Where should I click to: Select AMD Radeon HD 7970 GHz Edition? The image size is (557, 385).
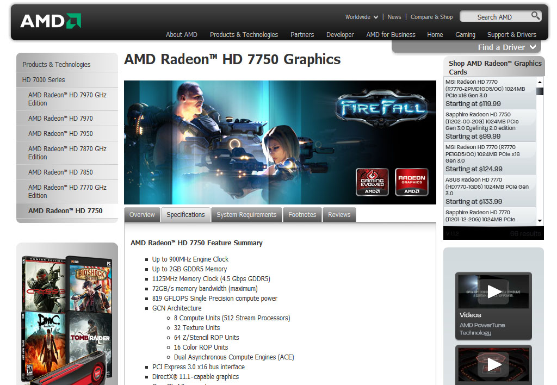[x=67, y=99]
